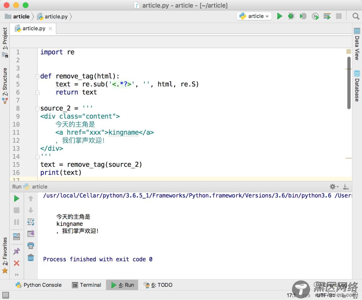Click fold end marker at line 6

tap(37, 92)
